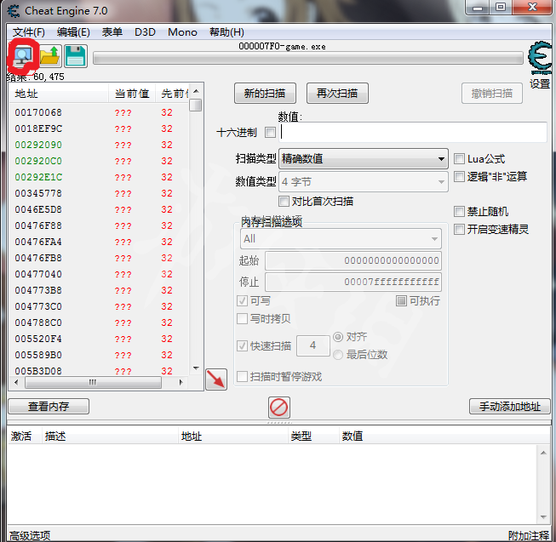The image size is (556, 542).
Task: Open the 文件(F) menu
Action: pyautogui.click(x=29, y=31)
